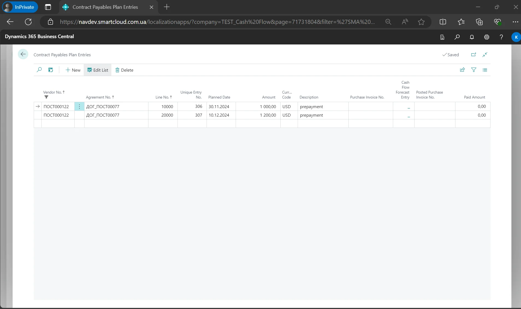Viewport: 521px width, 309px height.
Task: Click the Planned Date cell 10.12.2024
Action: tap(219, 115)
